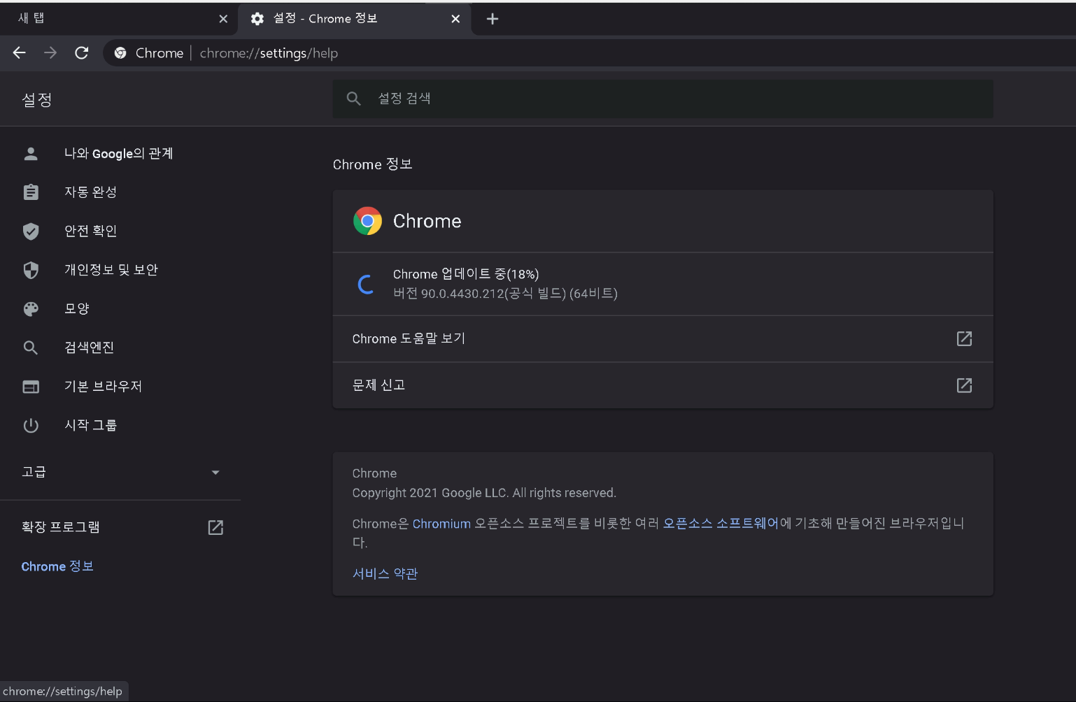Open a new tab with the plus button
1076x702 pixels.
pyautogui.click(x=493, y=19)
